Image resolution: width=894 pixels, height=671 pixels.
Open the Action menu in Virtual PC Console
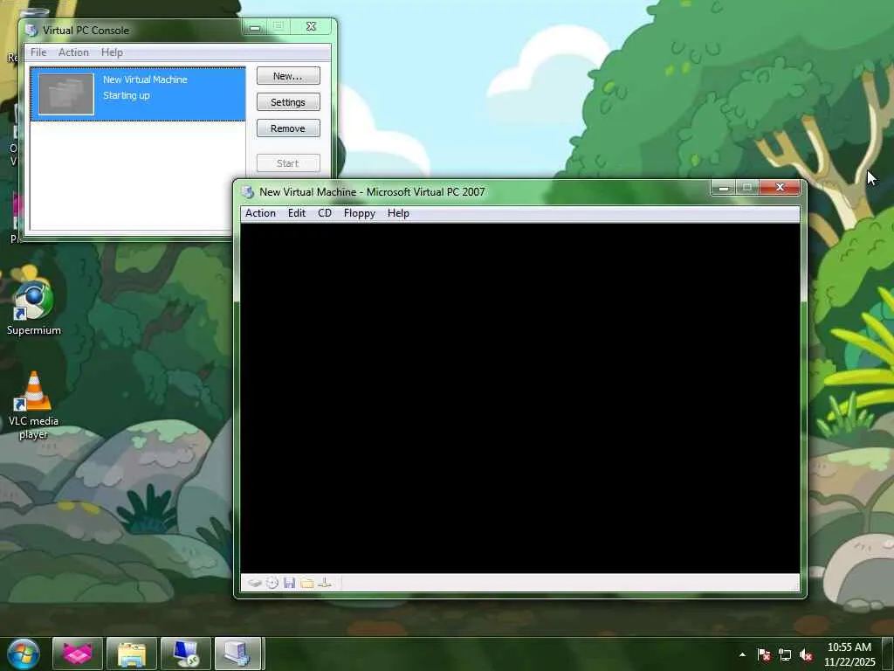(73, 52)
